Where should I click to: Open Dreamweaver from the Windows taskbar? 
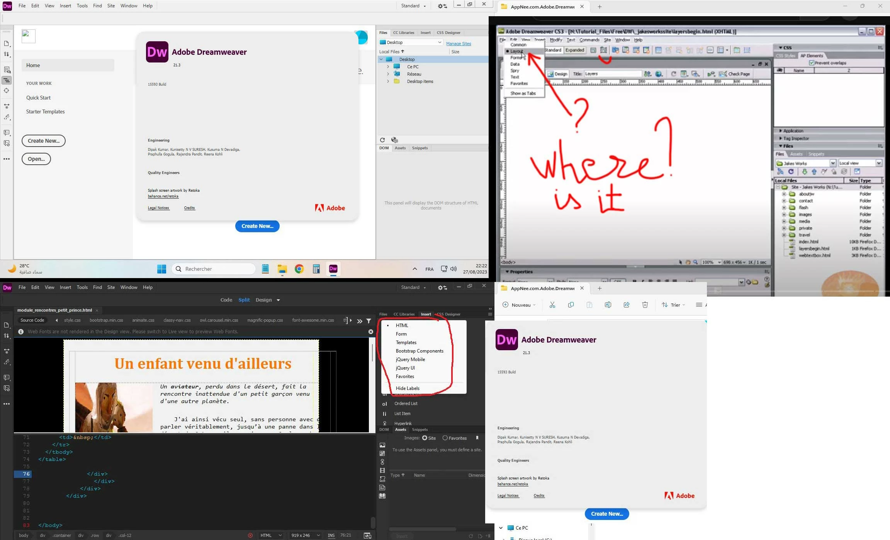tap(333, 269)
